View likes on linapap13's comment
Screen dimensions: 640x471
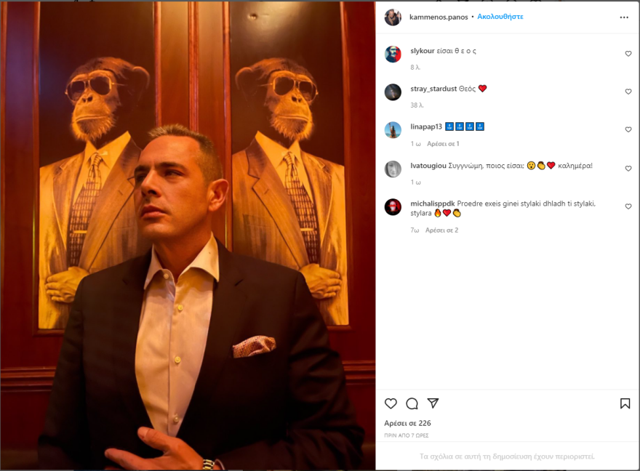tap(443, 144)
